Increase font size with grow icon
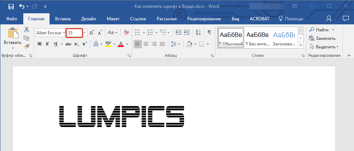Image resolution: width=354 pixels, height=151 pixels. (x=92, y=32)
